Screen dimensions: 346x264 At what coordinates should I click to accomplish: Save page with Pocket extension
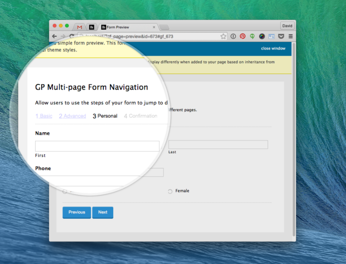coord(281,37)
